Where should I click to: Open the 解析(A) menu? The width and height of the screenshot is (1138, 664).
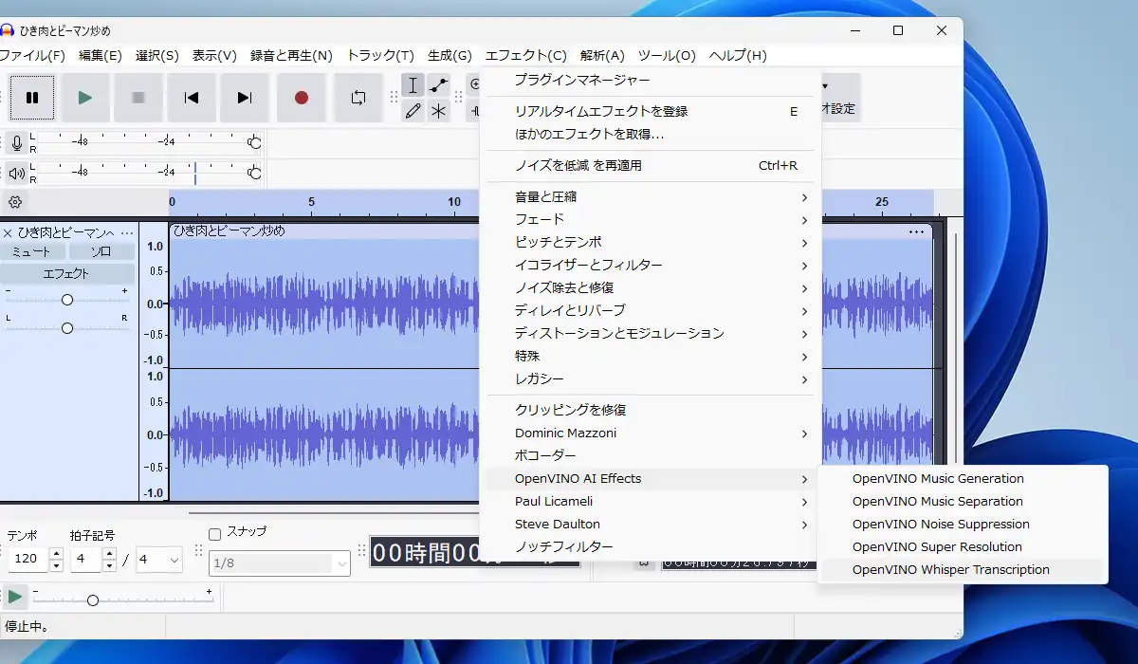coord(602,56)
